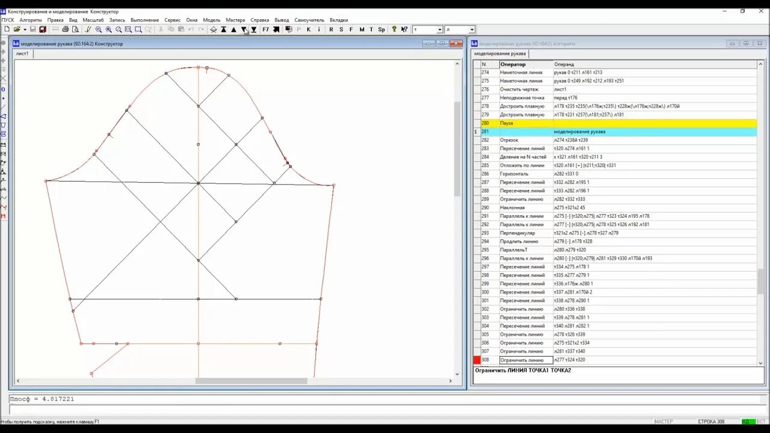Click the S toolbar button

click(341, 29)
